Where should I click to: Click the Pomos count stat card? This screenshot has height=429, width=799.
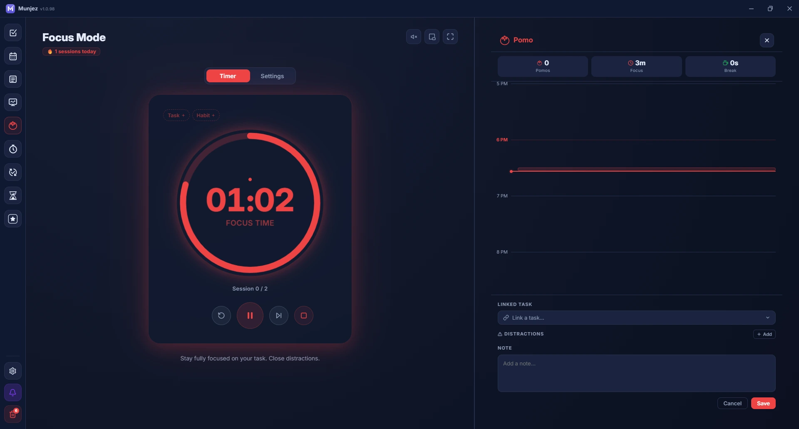543,67
